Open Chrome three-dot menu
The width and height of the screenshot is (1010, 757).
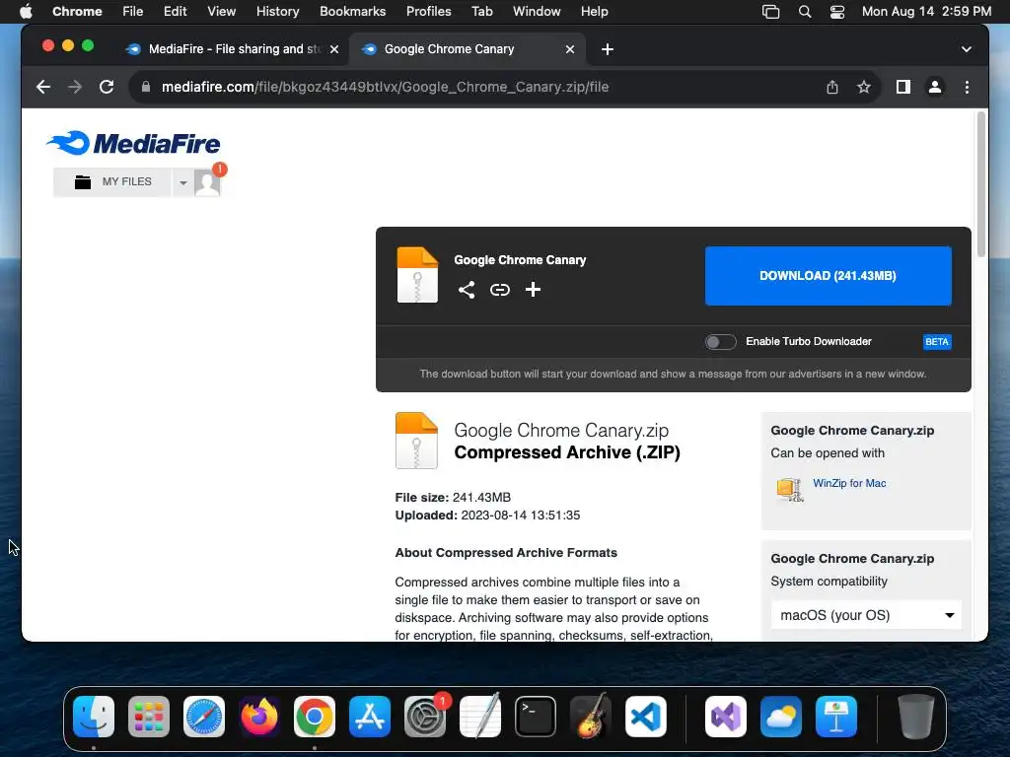[x=967, y=87]
